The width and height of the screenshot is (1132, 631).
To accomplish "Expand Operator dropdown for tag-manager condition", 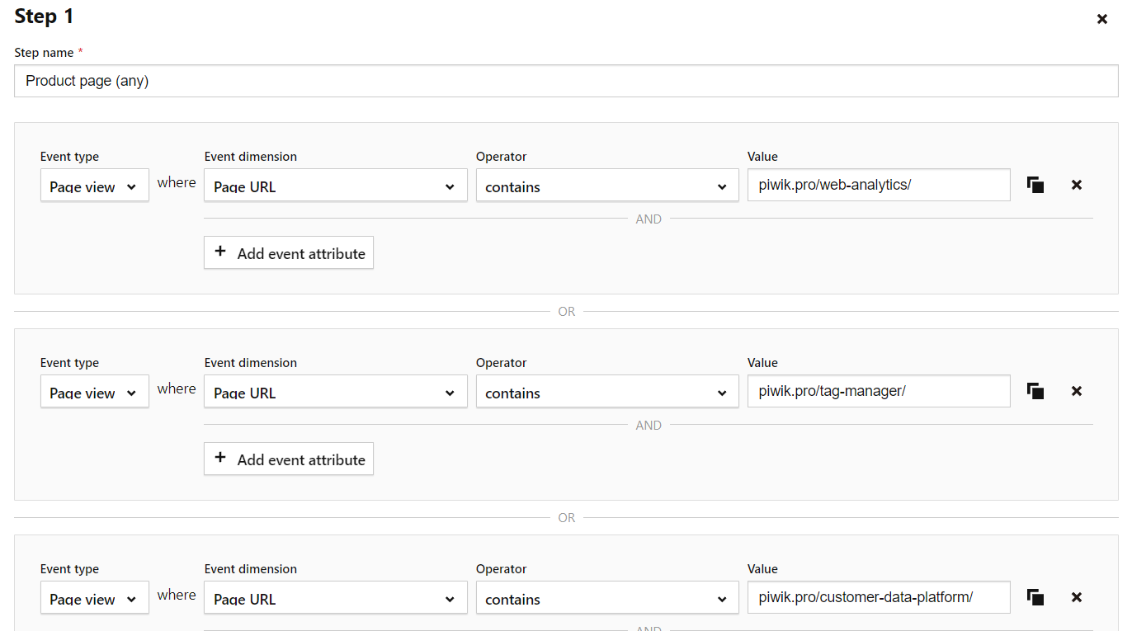I will click(606, 392).
